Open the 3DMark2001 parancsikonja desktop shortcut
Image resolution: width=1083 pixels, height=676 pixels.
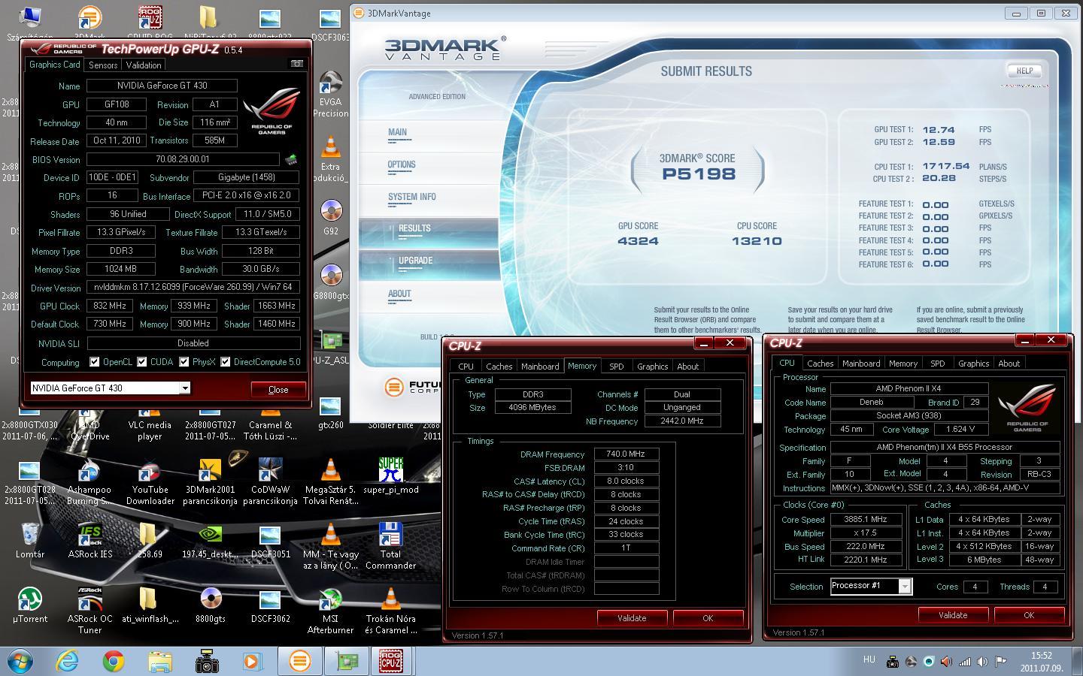click(x=210, y=481)
